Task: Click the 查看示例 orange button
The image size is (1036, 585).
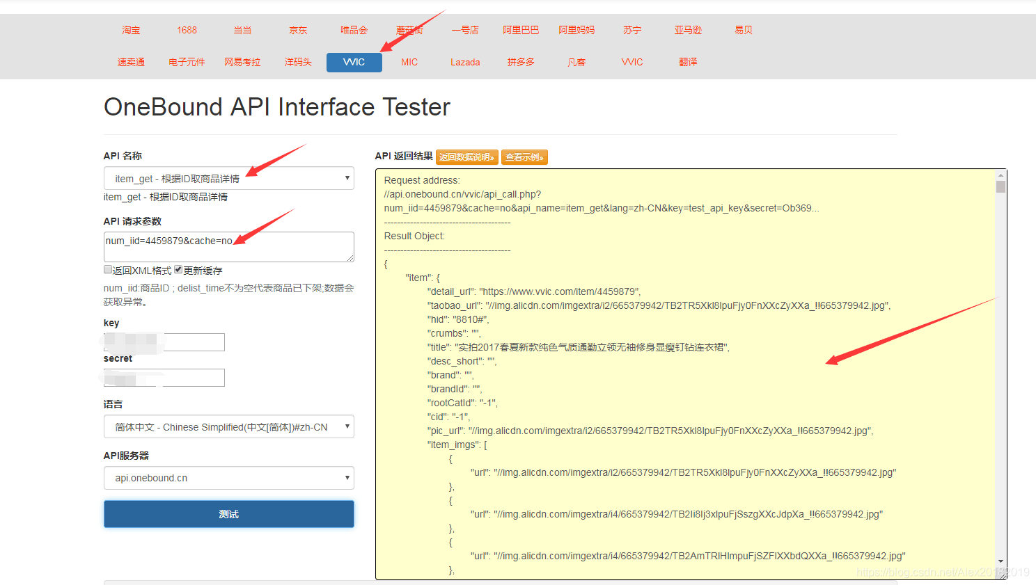Action: click(525, 157)
